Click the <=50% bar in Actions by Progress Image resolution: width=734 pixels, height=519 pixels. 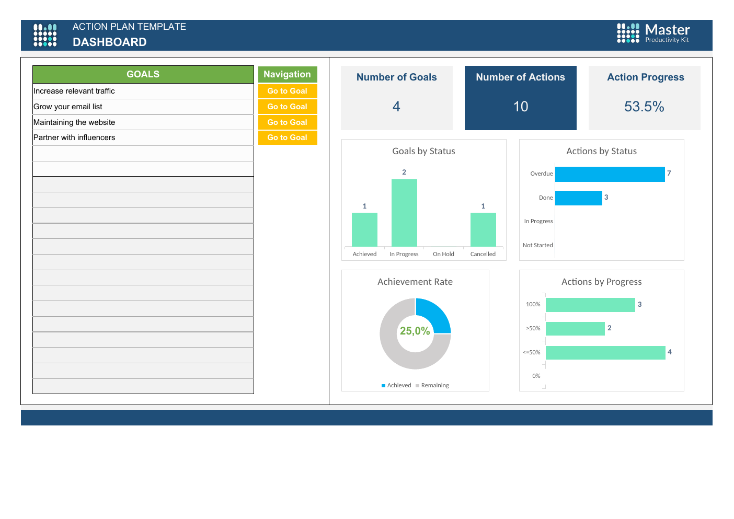[605, 353]
